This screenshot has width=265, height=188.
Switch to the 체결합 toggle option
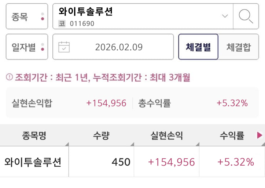pyautogui.click(x=239, y=47)
